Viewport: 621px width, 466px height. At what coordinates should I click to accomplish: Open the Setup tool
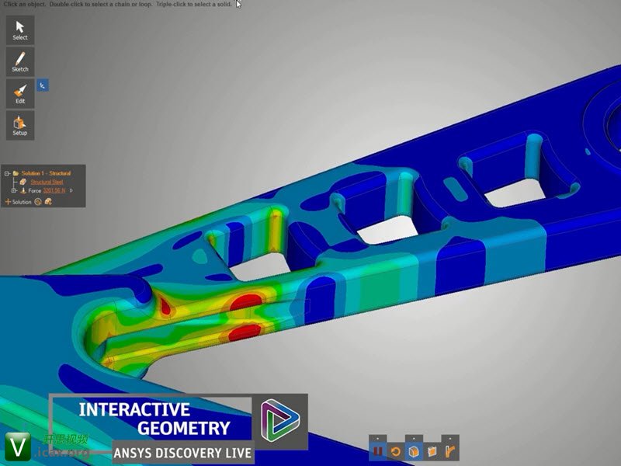coord(19,124)
